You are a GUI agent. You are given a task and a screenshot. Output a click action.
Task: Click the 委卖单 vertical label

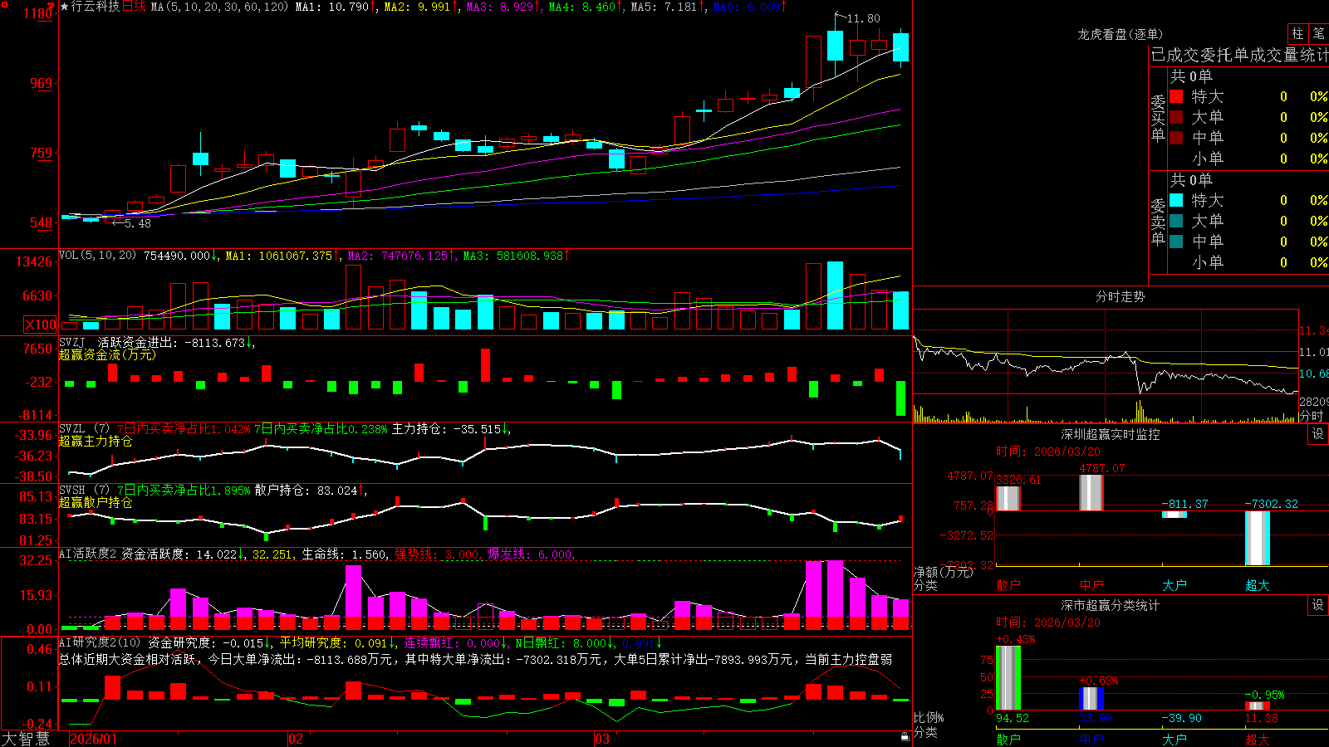(x=1158, y=222)
